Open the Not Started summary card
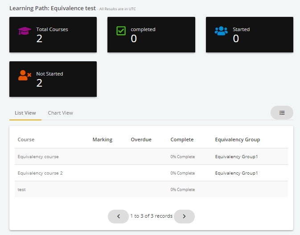 [x=53, y=79]
